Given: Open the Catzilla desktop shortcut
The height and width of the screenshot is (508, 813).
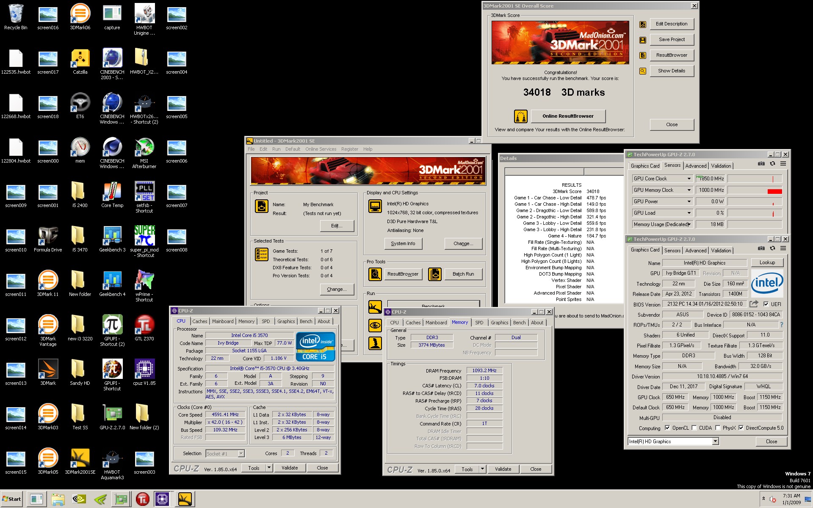Looking at the screenshot, I should coord(80,61).
